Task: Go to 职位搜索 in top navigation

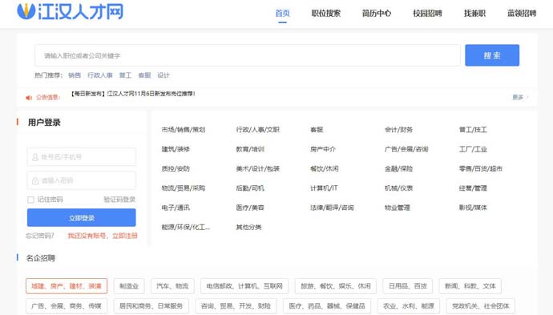Action: click(x=326, y=14)
